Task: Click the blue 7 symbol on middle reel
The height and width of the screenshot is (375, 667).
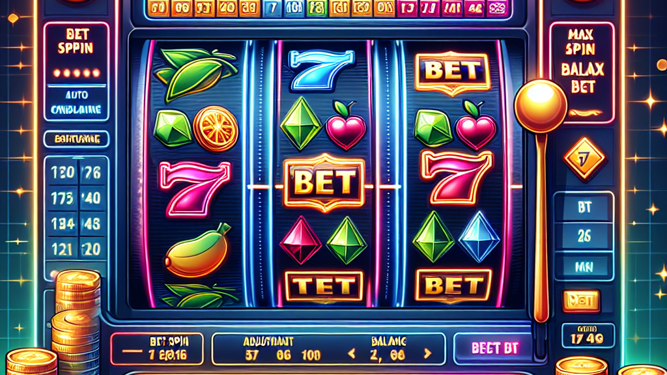Action: point(320,70)
